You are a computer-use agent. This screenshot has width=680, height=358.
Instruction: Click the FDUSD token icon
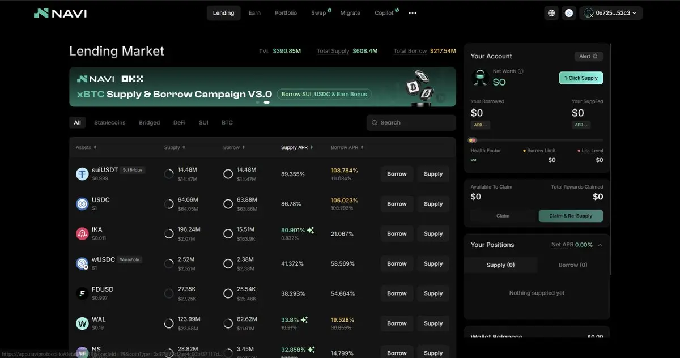(83, 293)
